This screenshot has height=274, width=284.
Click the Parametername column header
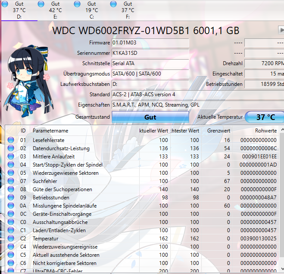[85, 131]
